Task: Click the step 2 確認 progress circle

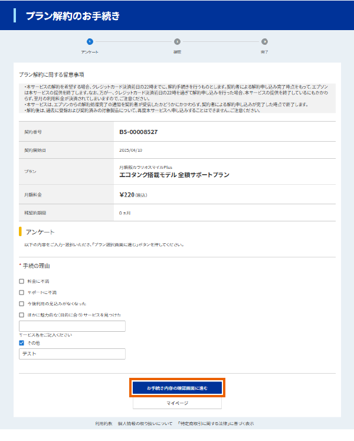Action: click(177, 42)
